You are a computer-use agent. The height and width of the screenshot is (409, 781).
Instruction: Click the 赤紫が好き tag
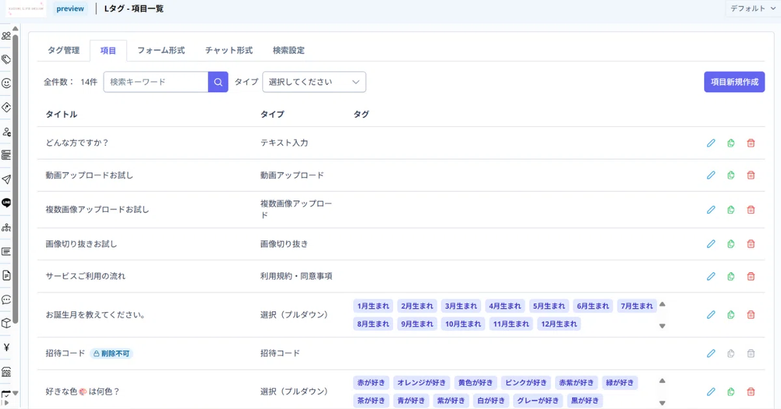click(x=577, y=383)
